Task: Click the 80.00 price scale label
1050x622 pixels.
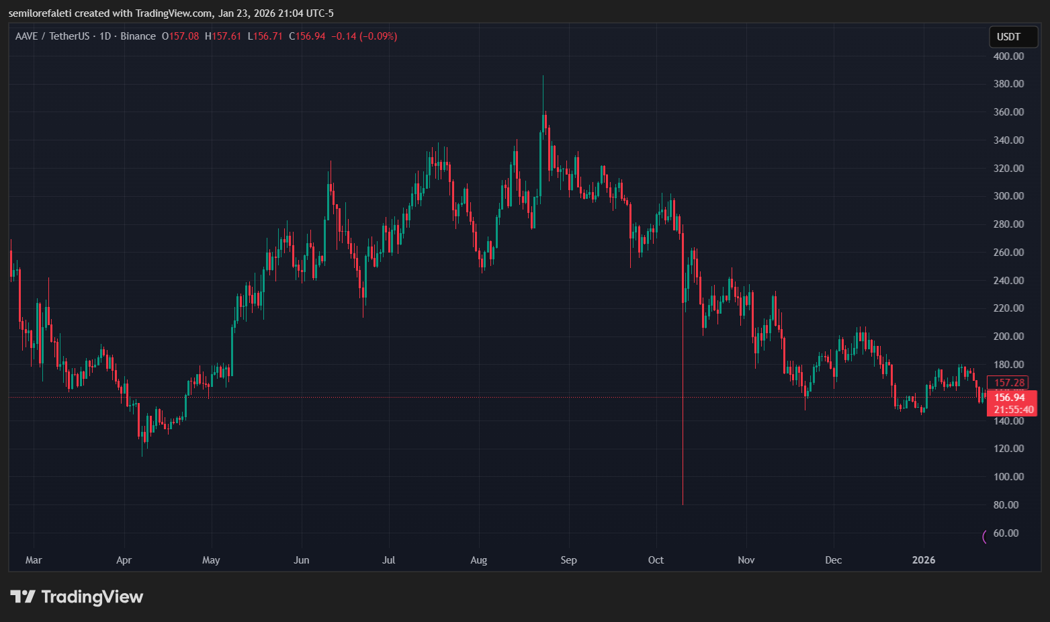Action: [x=1006, y=505]
